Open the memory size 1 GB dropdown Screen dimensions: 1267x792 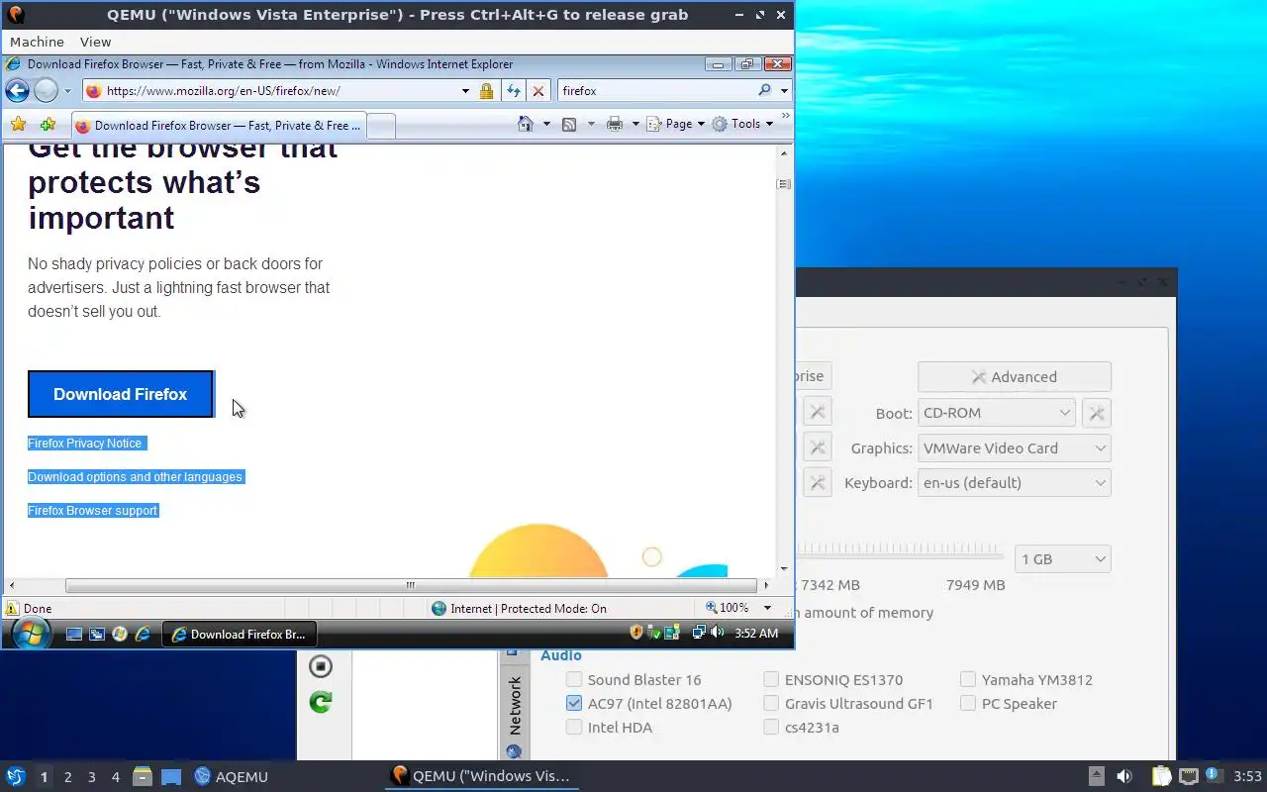[x=1063, y=559]
